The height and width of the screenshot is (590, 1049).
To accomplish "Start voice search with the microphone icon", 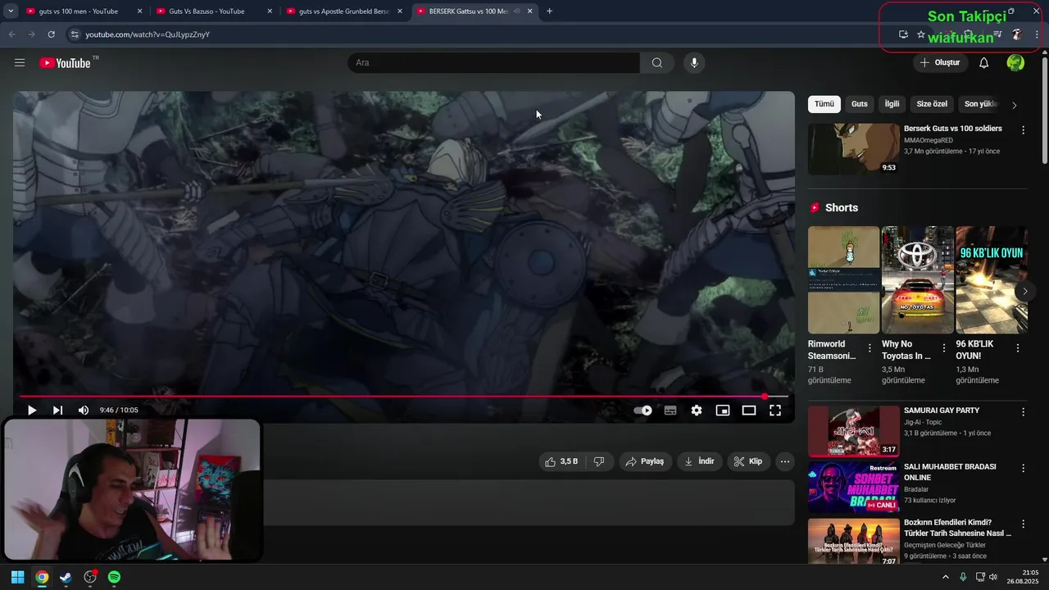I will pyautogui.click(x=694, y=63).
